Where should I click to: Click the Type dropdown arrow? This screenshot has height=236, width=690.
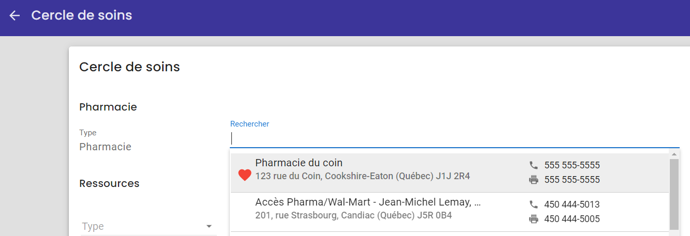(x=209, y=226)
